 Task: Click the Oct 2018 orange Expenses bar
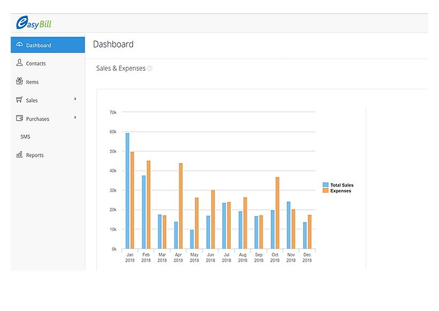pyautogui.click(x=277, y=213)
